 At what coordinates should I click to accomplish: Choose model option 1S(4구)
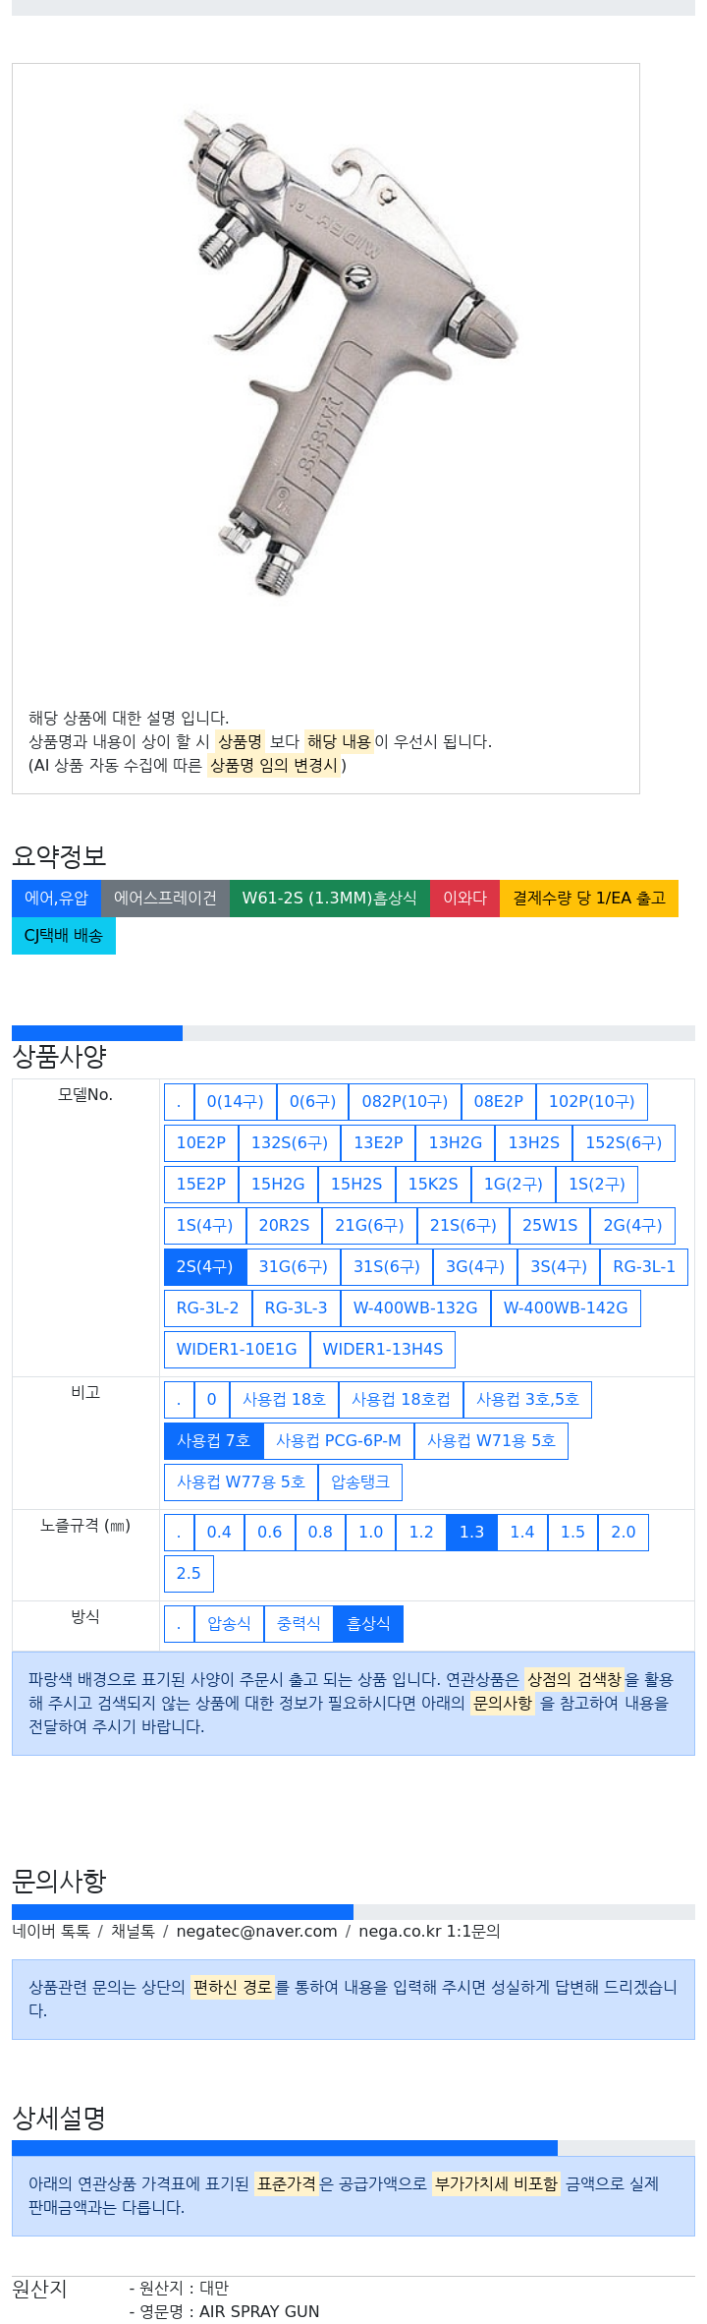pyautogui.click(x=204, y=1225)
